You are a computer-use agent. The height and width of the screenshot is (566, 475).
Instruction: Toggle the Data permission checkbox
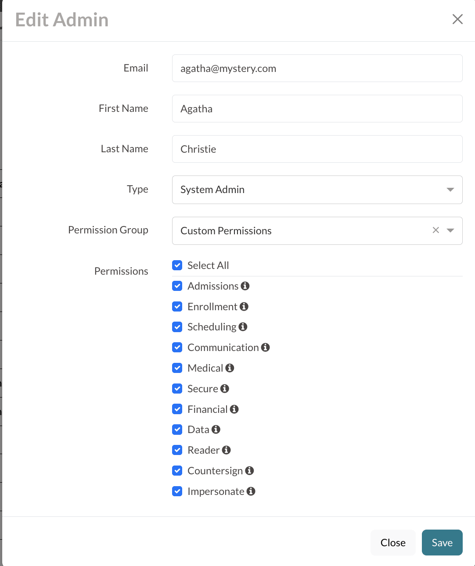coord(177,430)
